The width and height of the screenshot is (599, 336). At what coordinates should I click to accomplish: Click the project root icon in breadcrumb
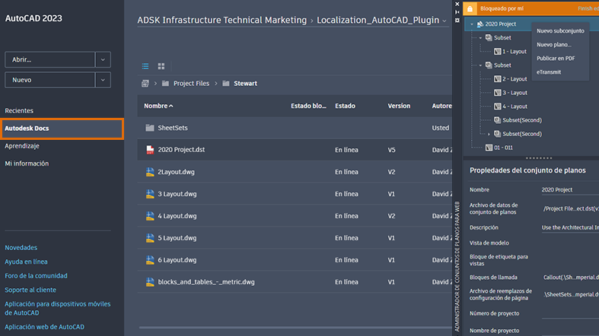pyautogui.click(x=145, y=83)
